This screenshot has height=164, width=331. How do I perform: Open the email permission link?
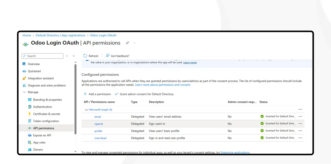tap(98, 117)
